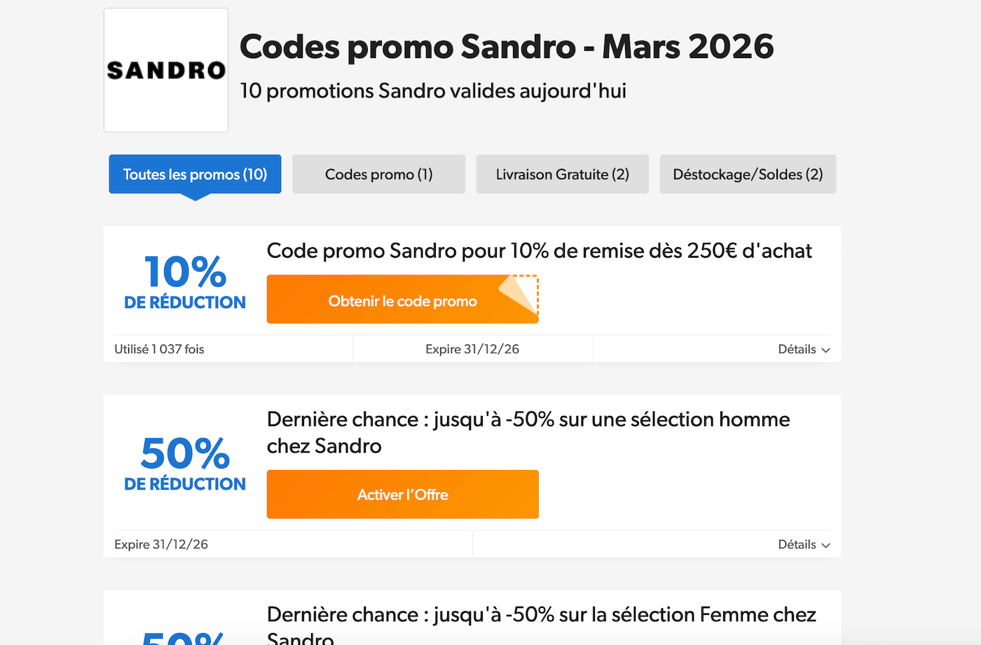Open the Détails chevron on the 10% offer
The height and width of the screenshot is (645, 981).
click(x=804, y=349)
